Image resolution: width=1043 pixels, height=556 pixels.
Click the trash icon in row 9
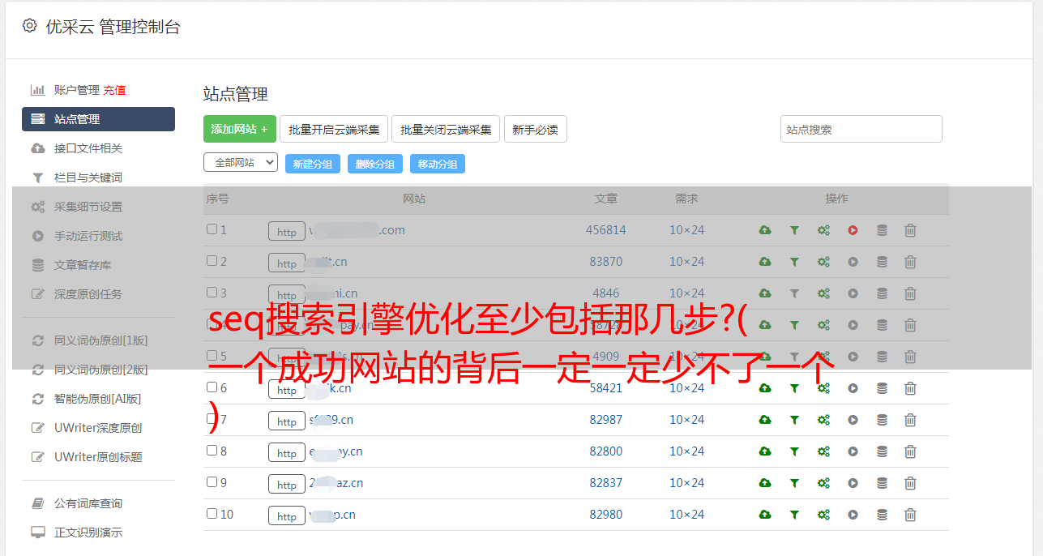(910, 483)
